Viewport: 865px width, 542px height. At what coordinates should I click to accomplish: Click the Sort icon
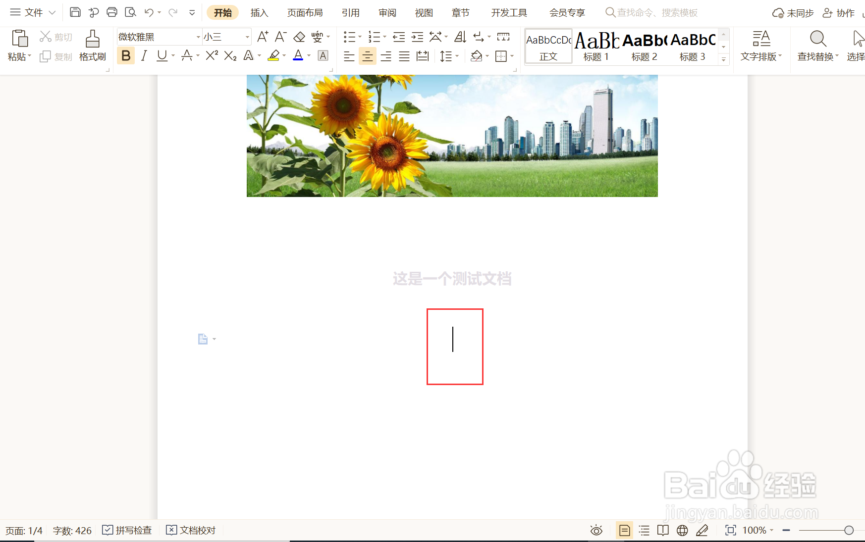[x=460, y=37]
